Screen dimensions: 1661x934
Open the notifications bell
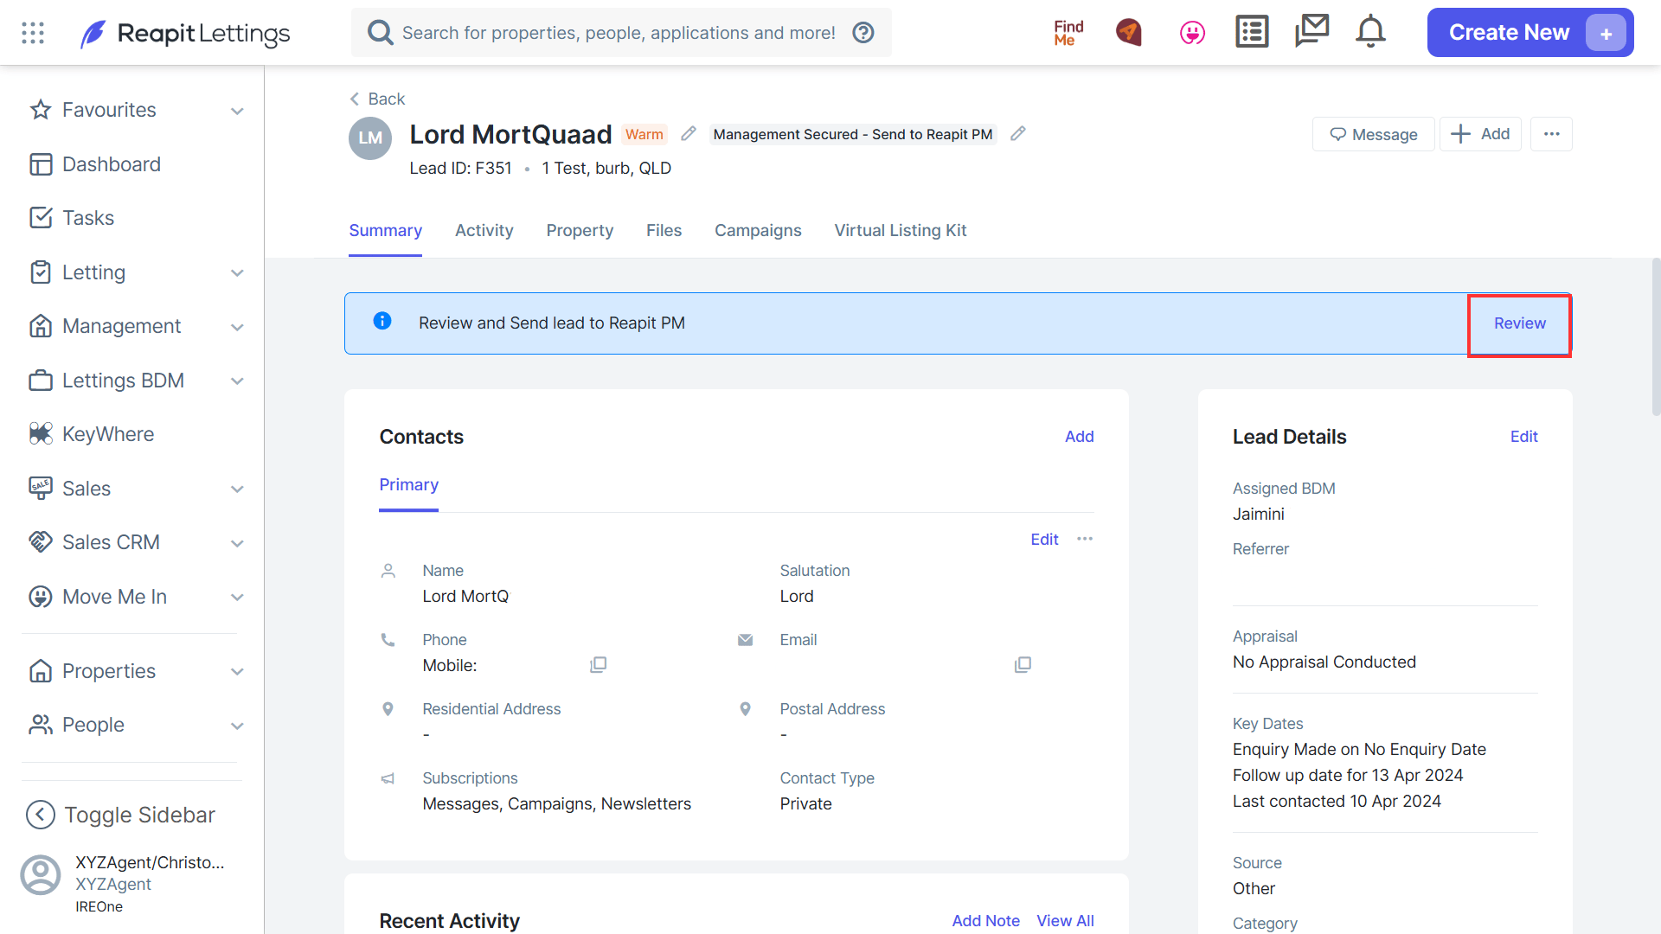[1370, 32]
